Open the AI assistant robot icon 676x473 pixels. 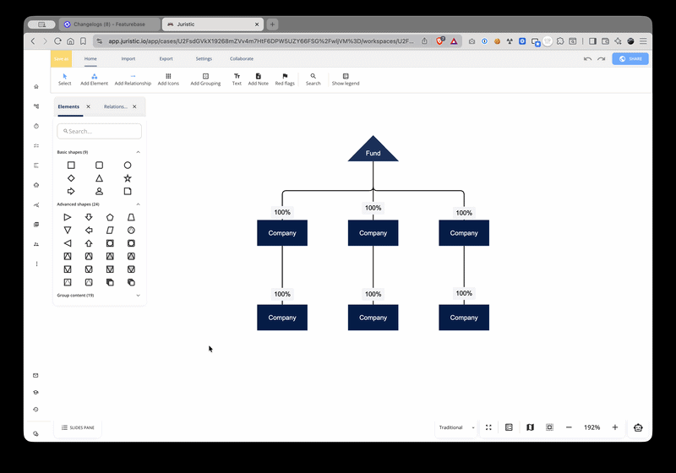[638, 427]
